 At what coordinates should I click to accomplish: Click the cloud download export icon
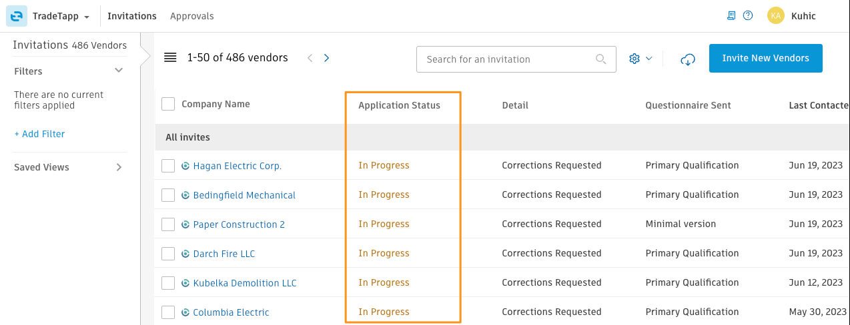(x=688, y=59)
